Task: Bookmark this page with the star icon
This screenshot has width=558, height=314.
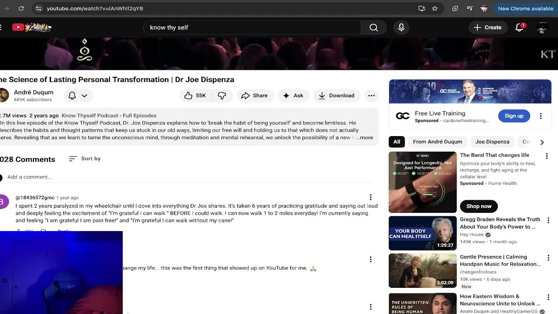Action: point(435,8)
